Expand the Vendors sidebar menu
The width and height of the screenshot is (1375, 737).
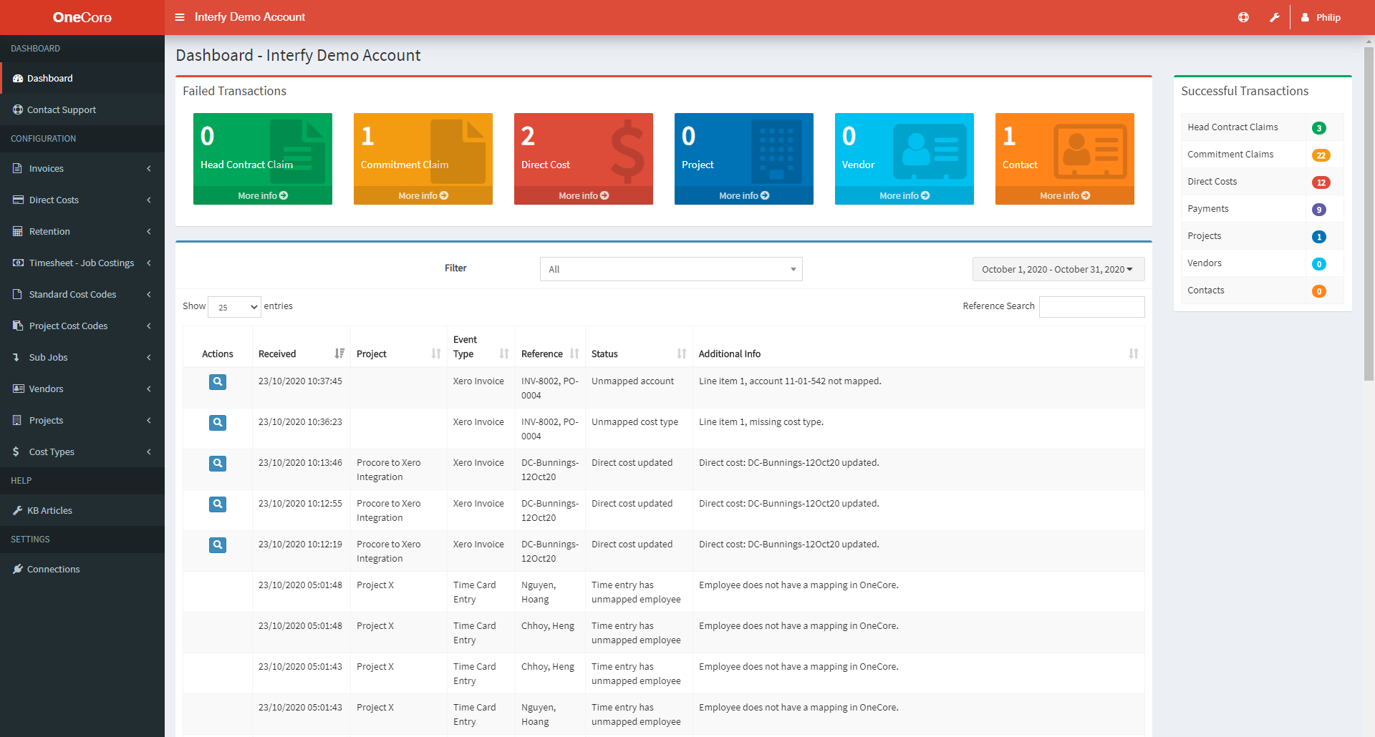click(82, 389)
